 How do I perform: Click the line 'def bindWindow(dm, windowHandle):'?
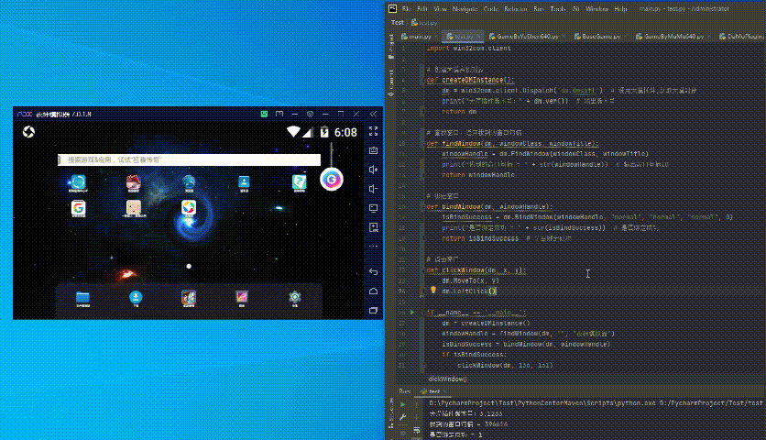pyautogui.click(x=489, y=206)
